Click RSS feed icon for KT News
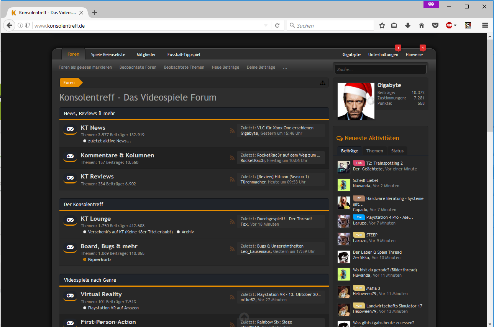 click(232, 130)
